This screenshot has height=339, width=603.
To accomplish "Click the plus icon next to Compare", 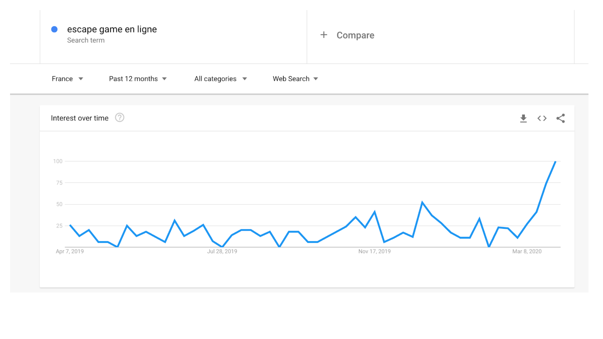I will coord(324,35).
